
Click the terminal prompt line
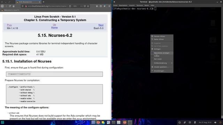tap(134, 9)
